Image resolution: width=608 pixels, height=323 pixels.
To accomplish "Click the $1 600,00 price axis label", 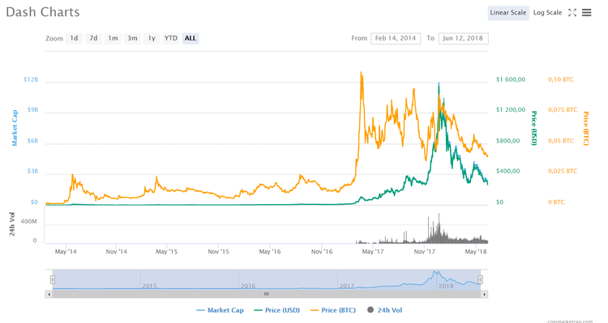I will point(511,79).
